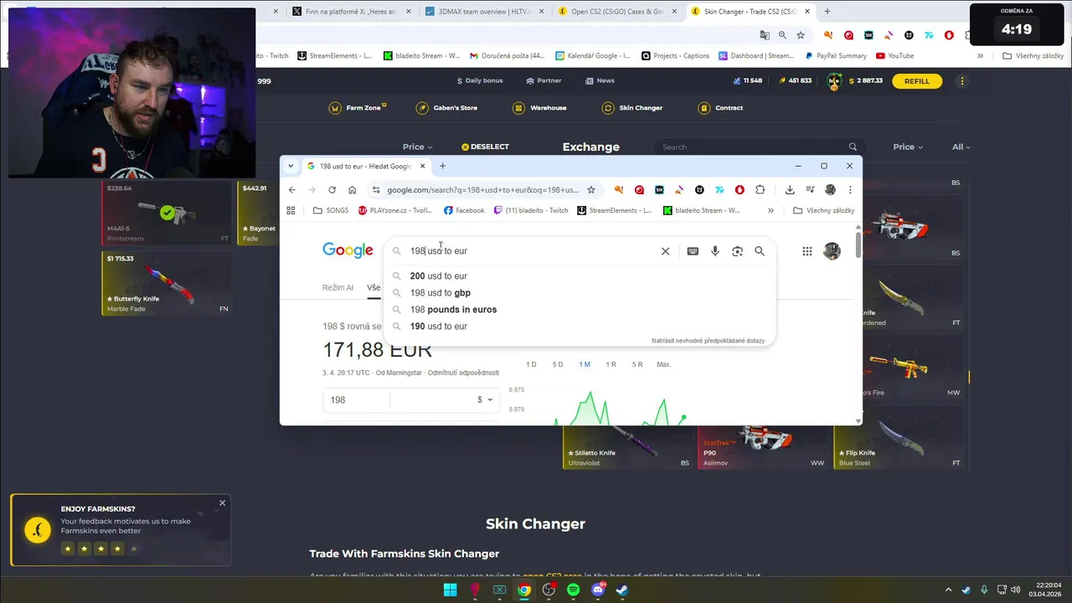Click the DESELECT button

click(x=485, y=147)
